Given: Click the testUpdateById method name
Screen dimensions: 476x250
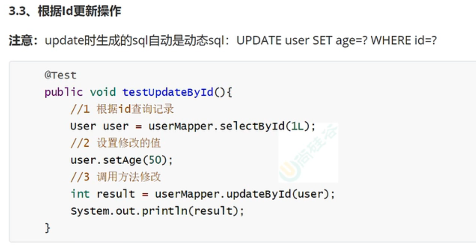Looking at the screenshot, I should (168, 92).
